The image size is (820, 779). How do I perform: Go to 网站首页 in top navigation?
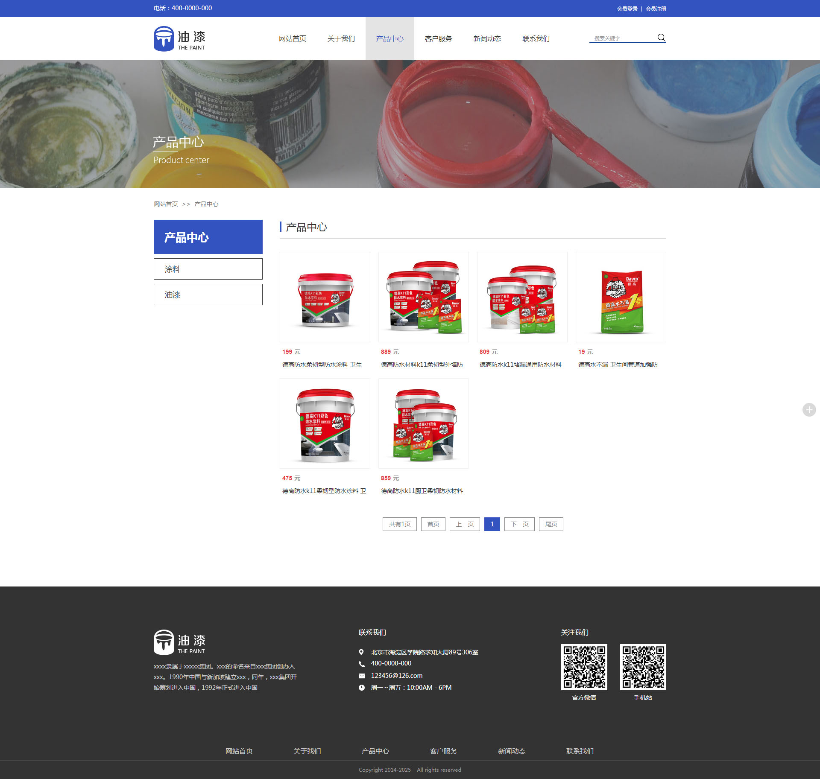293,38
